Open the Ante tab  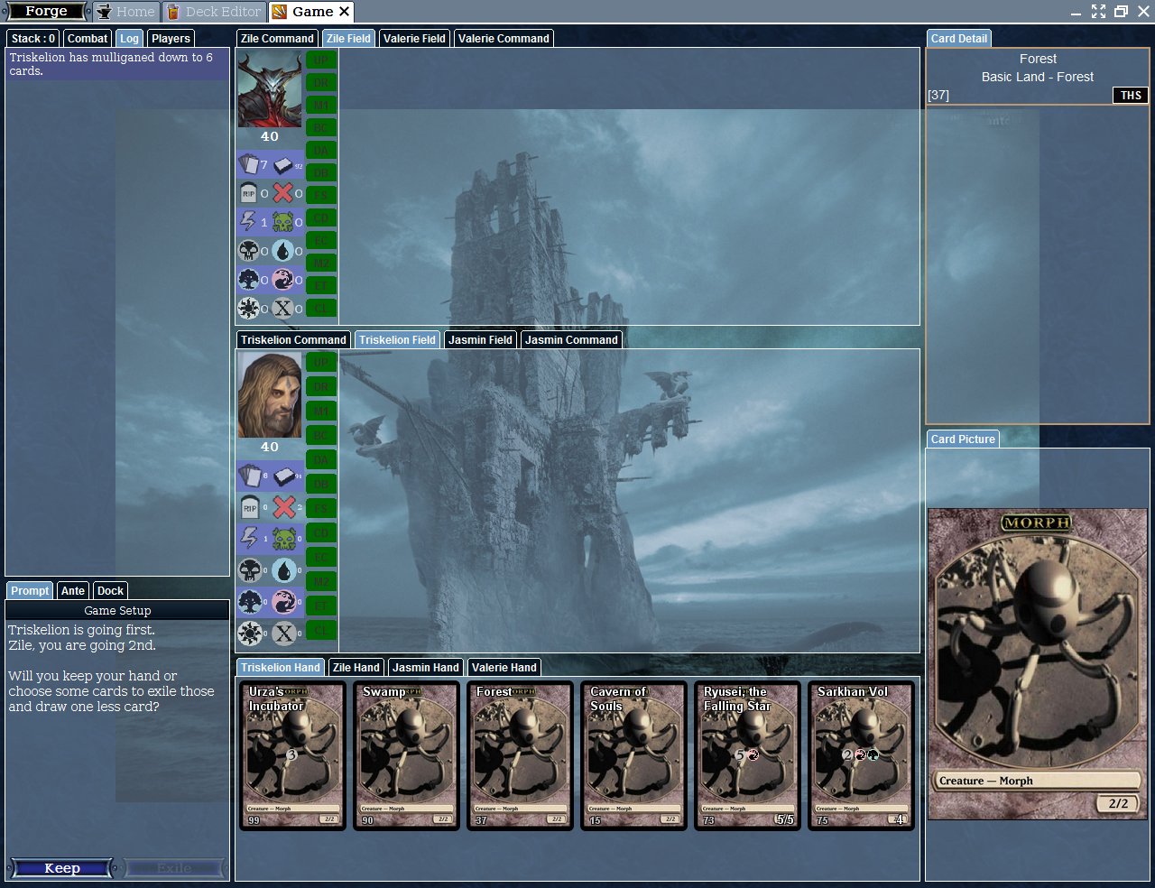coord(73,591)
